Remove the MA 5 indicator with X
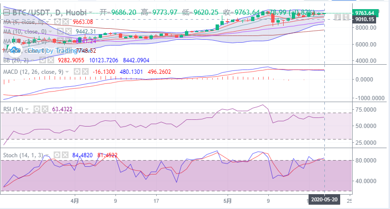 [65, 22]
